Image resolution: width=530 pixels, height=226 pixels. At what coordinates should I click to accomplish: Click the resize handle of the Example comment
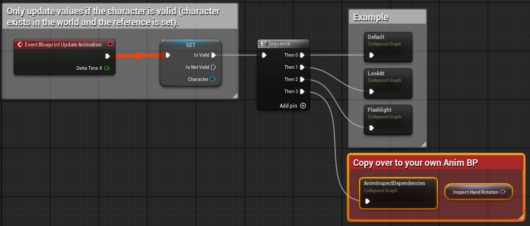[423, 145]
